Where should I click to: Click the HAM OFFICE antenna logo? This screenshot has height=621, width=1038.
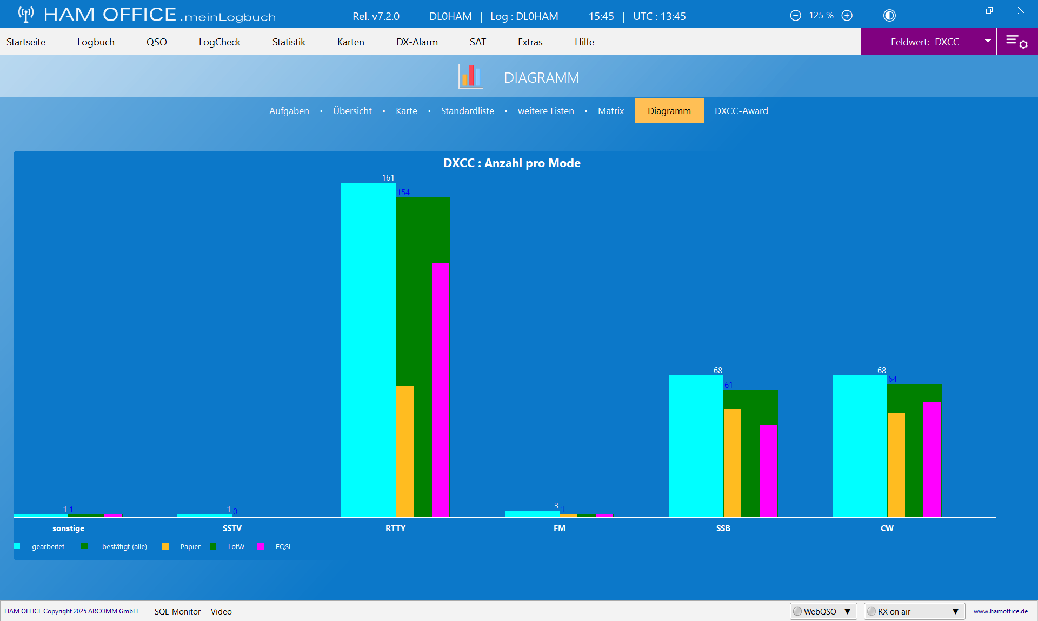[x=25, y=14]
